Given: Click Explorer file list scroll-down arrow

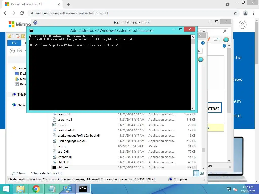Looking at the screenshot, I should point(204,168).
